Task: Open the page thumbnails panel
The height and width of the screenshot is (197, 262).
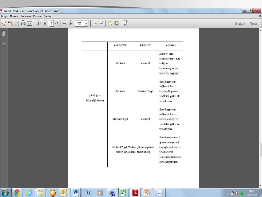Action: coord(4,33)
